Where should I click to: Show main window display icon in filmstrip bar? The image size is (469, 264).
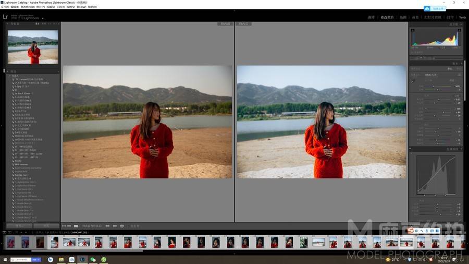coord(5,232)
